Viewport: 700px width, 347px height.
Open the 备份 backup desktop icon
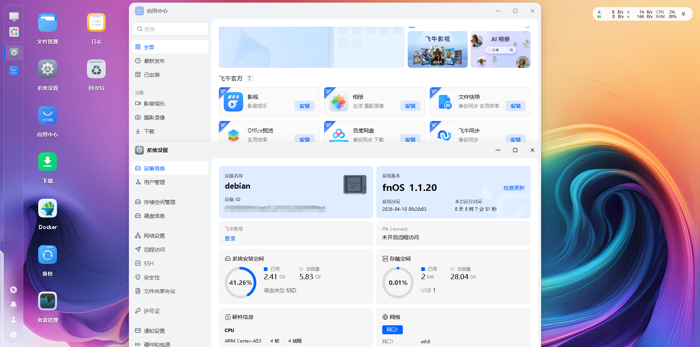point(48,255)
